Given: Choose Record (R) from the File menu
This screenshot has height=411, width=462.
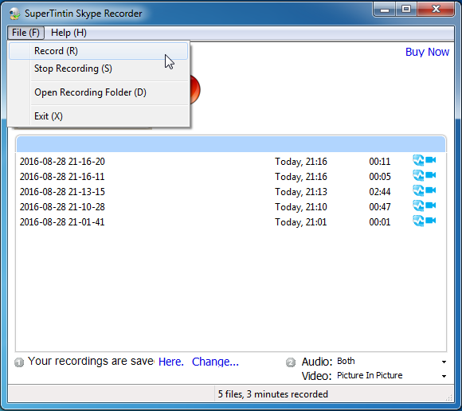Looking at the screenshot, I should [x=98, y=51].
